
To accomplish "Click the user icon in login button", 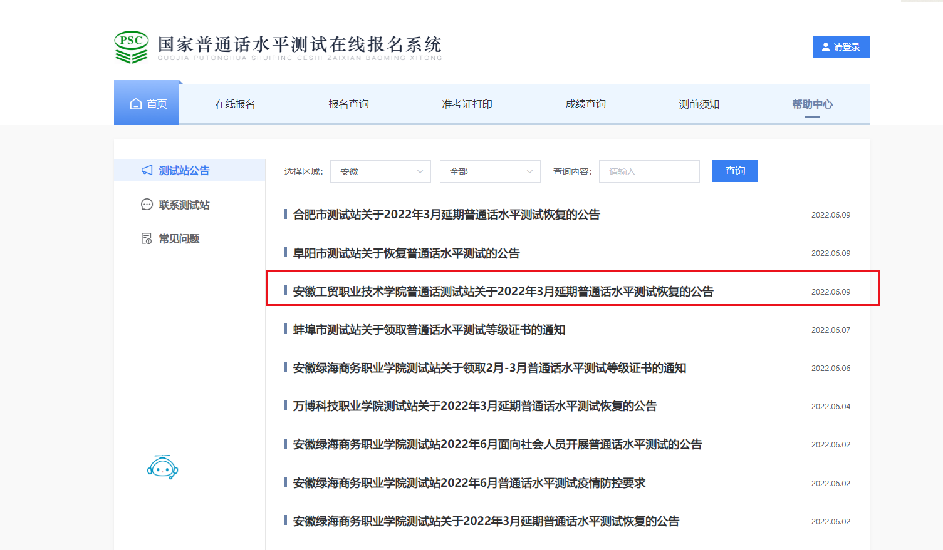I will [x=826, y=47].
